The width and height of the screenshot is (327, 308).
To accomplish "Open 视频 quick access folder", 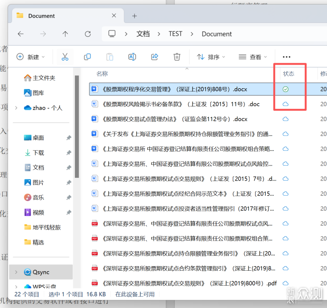I will coord(34,212).
